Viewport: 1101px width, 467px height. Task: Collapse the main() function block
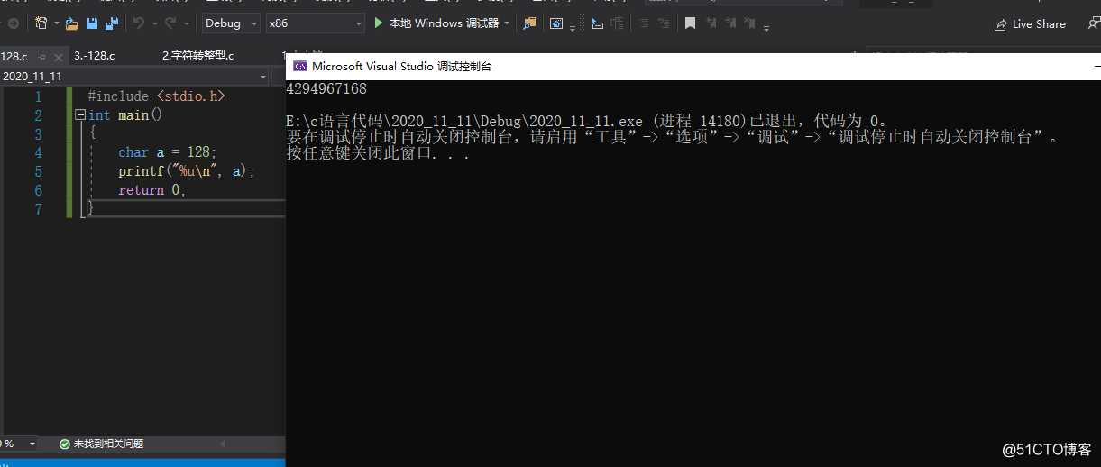tap(80, 115)
